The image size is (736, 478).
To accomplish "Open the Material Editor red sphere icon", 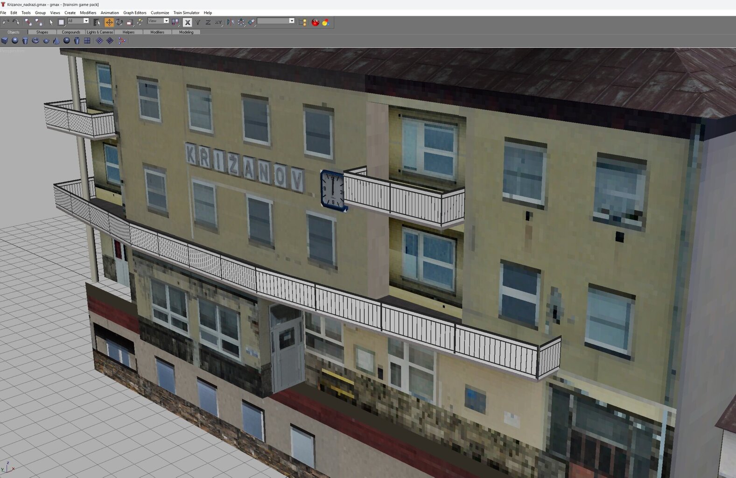I will tap(315, 22).
